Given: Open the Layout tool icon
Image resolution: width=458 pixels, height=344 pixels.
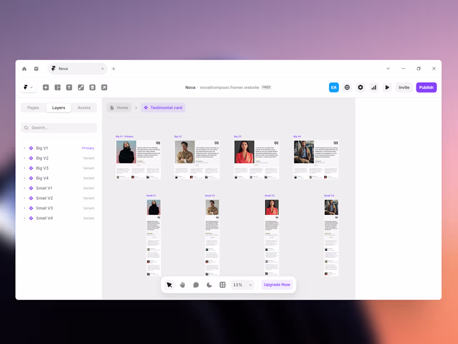Looking at the screenshot, I should click(57, 87).
